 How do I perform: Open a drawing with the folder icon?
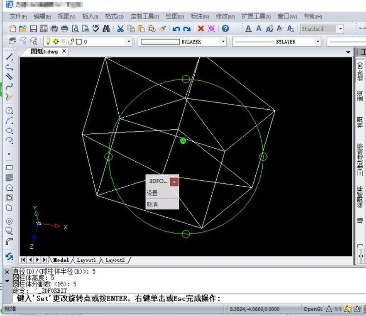pyautogui.click(x=22, y=29)
